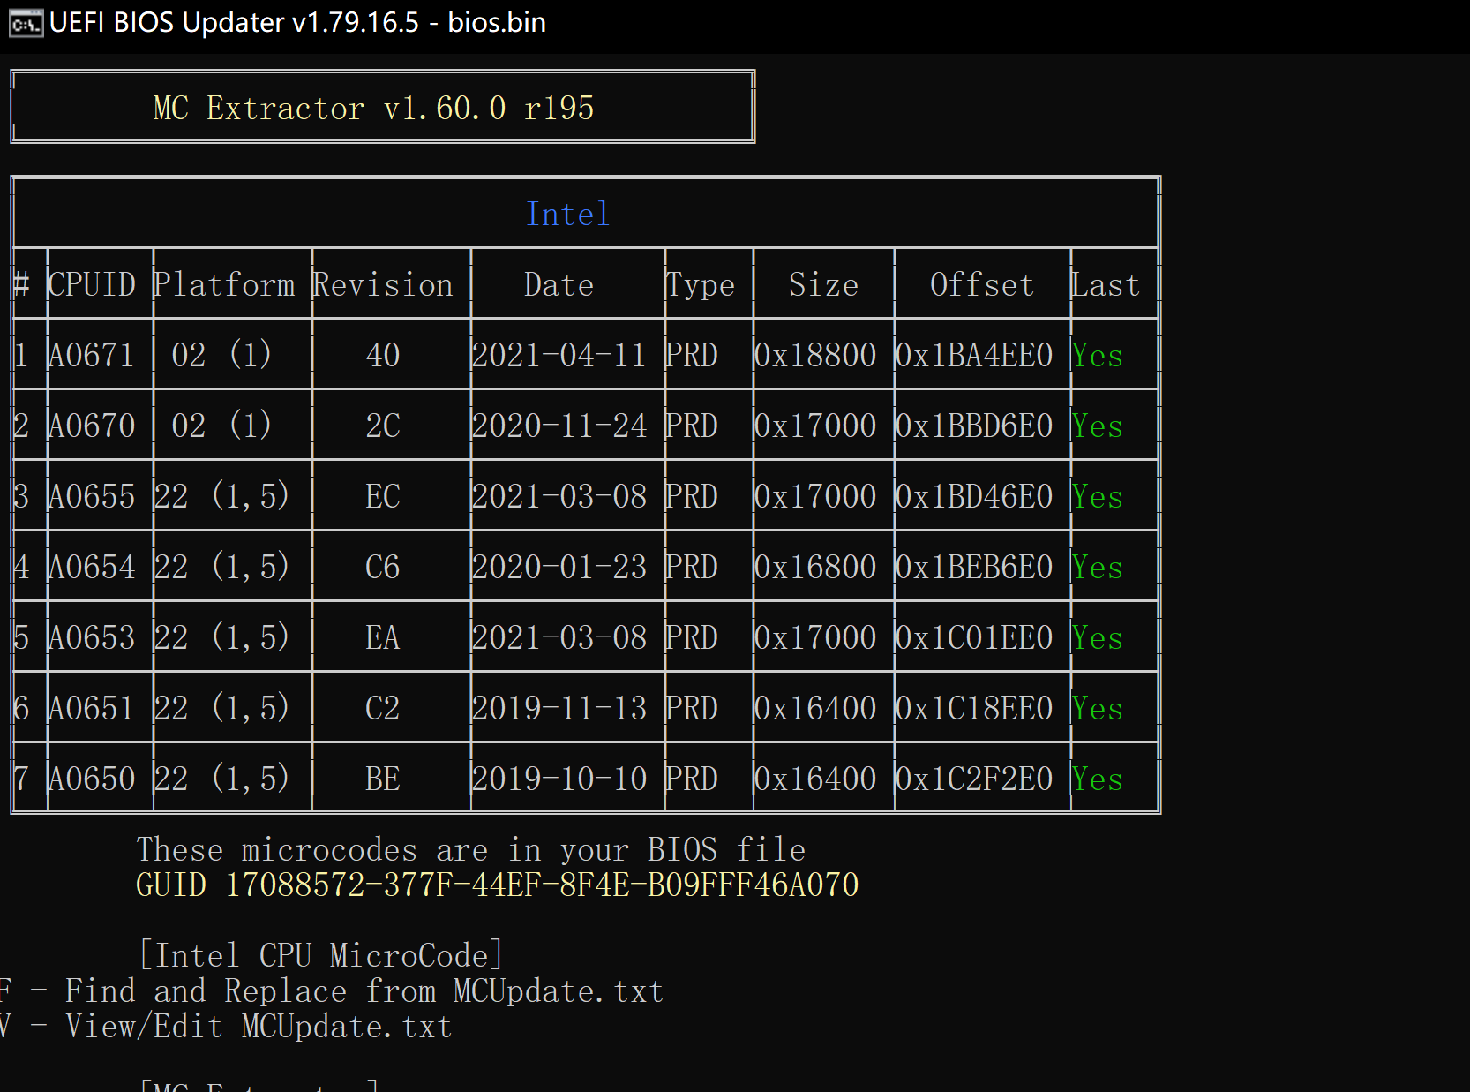Click the GUID 17088572-377F-44EF line
Viewport: 1470px width, 1092px height.
498,885
